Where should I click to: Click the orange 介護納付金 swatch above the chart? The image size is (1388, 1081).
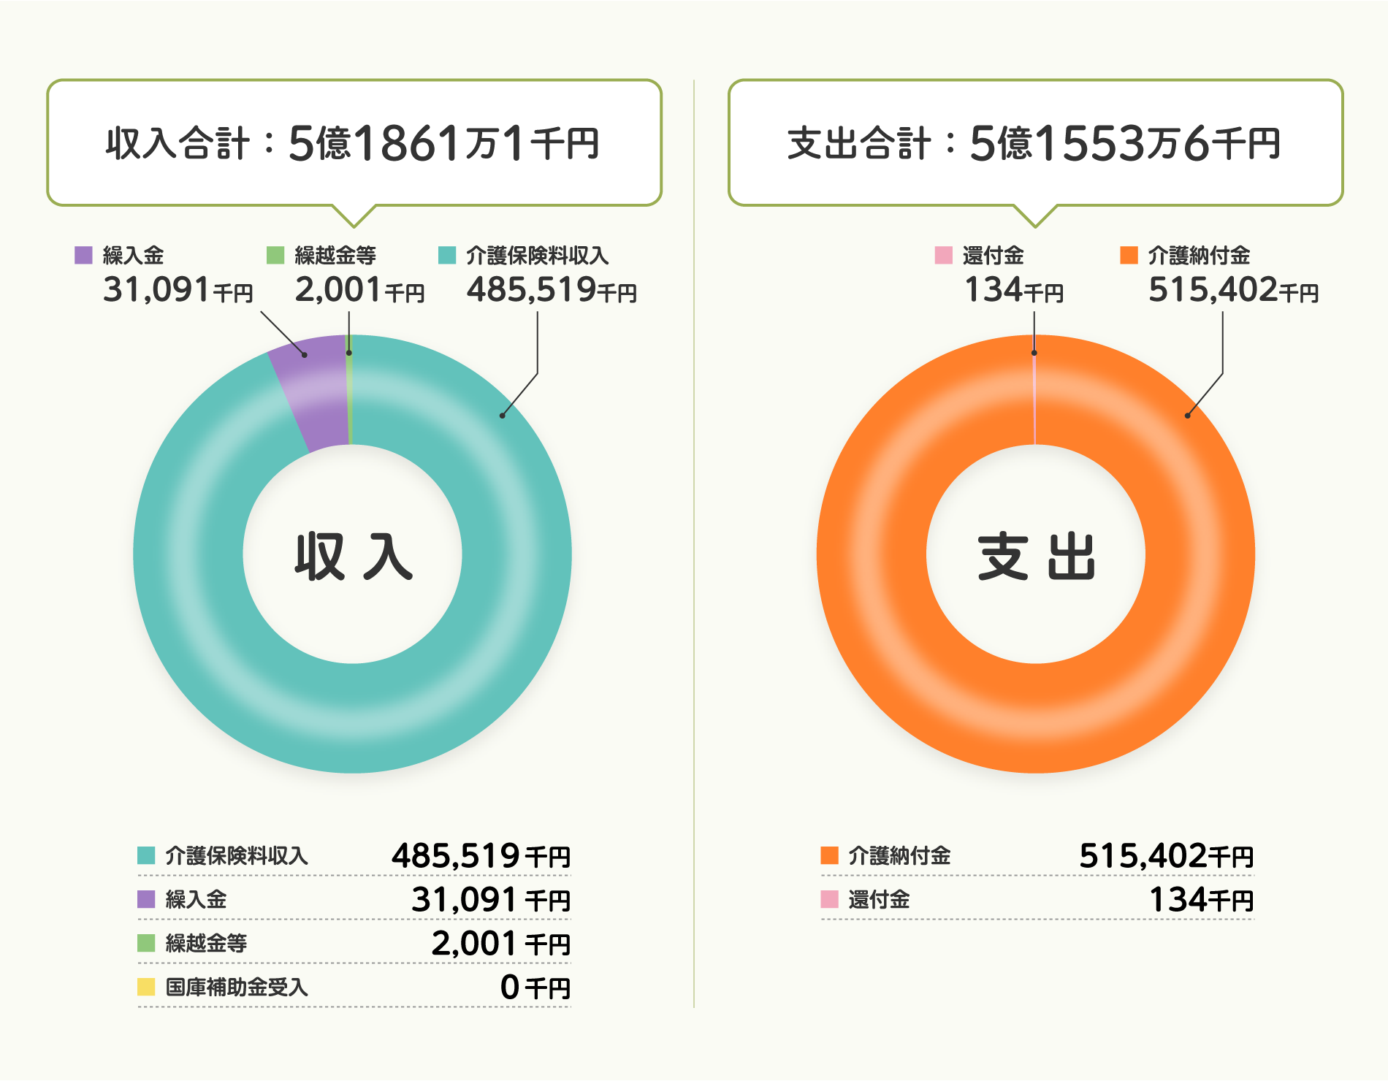(1129, 255)
